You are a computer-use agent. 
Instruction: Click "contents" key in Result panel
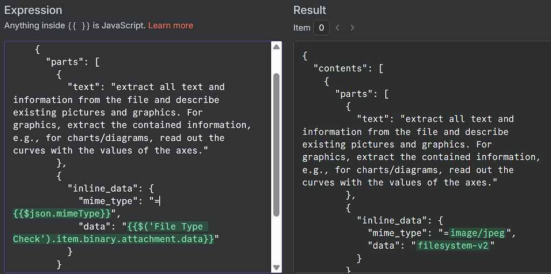(x=341, y=68)
